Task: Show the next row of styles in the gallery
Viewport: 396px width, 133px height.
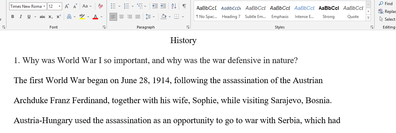Action: (x=368, y=11)
